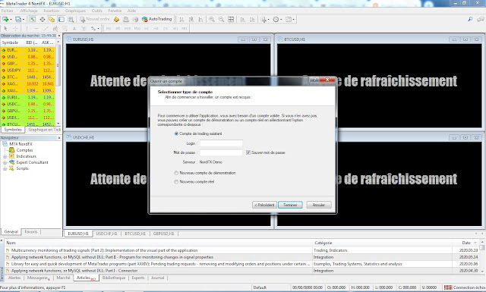
Task: Select the horizontal line drawing tool
Action: click(x=36, y=29)
